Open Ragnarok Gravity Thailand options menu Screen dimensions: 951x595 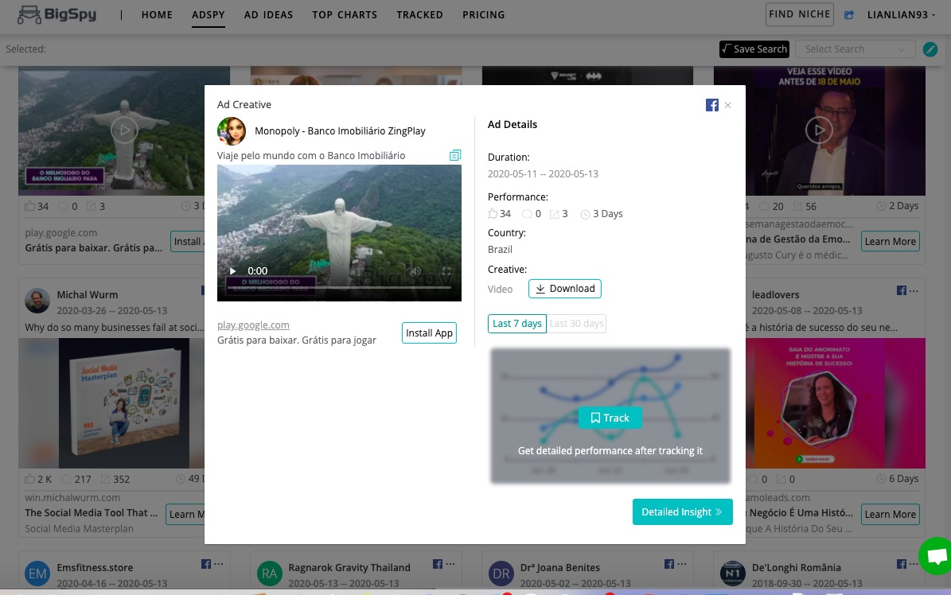coord(450,563)
